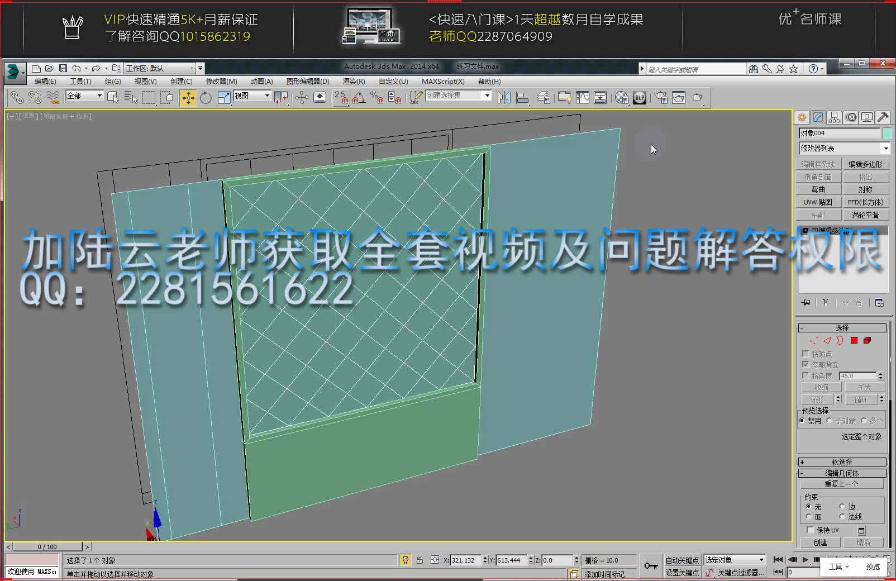Select the Polygon sub-object icon
The image size is (896, 581).
(854, 340)
